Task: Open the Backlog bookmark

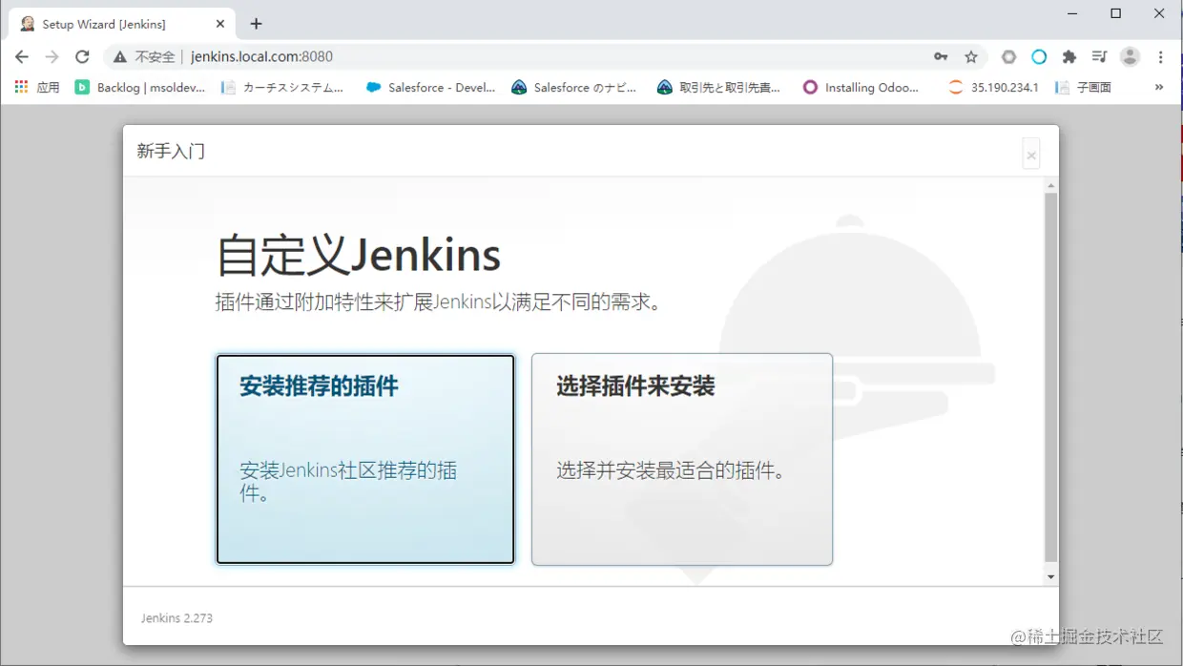Action: click(140, 87)
